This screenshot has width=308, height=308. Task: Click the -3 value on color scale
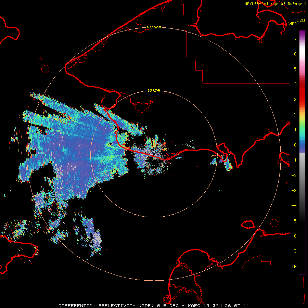pos(294,191)
